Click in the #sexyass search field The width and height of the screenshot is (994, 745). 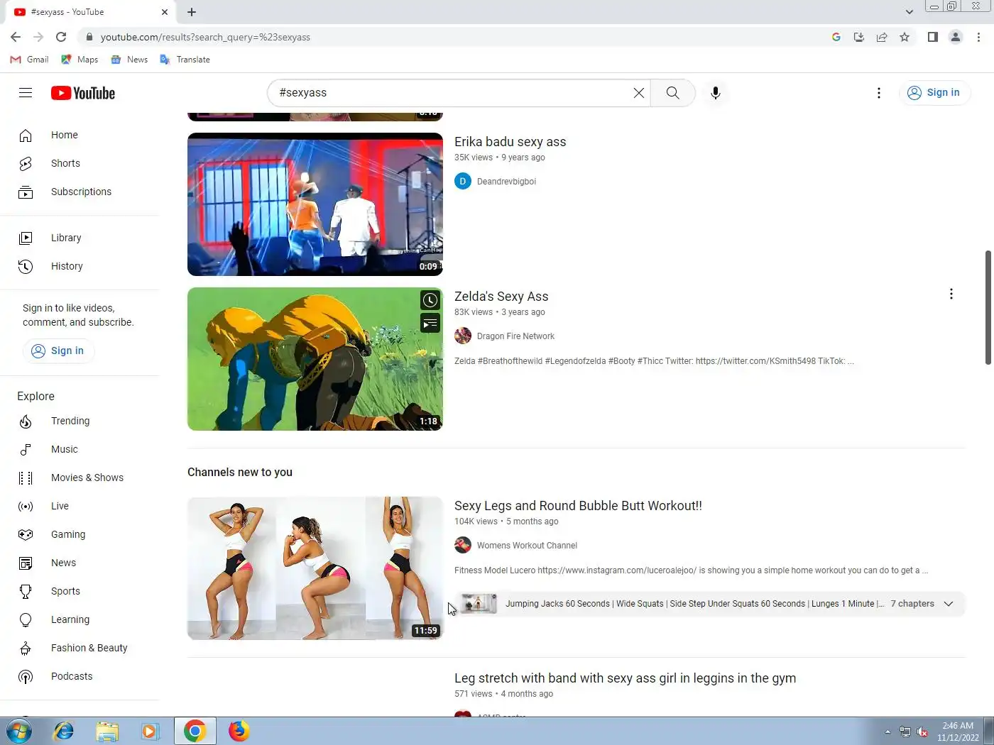point(451,93)
